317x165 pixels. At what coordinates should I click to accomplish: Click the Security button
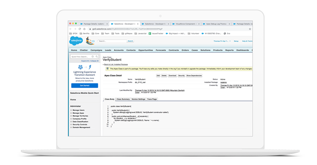tap(181, 76)
